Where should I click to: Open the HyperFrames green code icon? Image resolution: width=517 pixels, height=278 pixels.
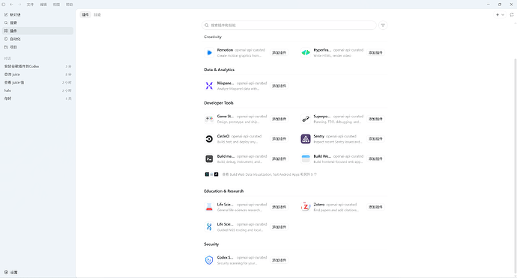click(306, 52)
